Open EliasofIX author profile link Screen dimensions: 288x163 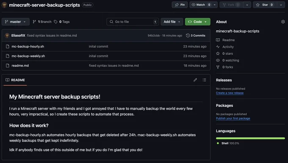coord(18,36)
